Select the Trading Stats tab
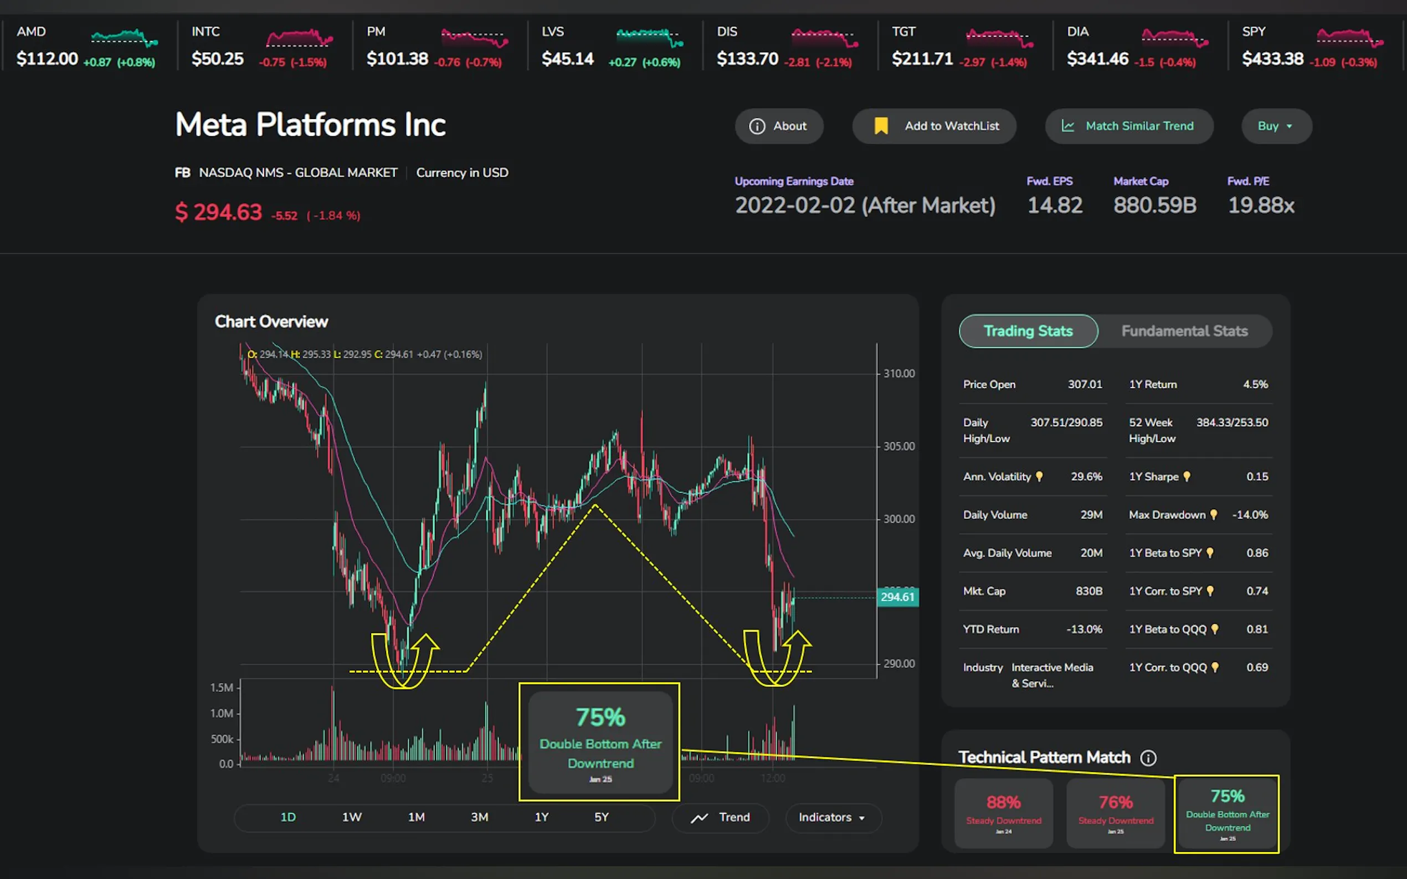 pos(1028,332)
